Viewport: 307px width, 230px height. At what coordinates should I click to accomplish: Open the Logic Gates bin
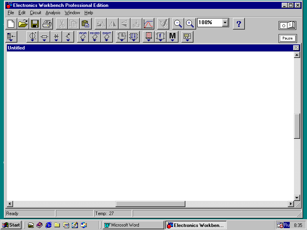coord(122,36)
